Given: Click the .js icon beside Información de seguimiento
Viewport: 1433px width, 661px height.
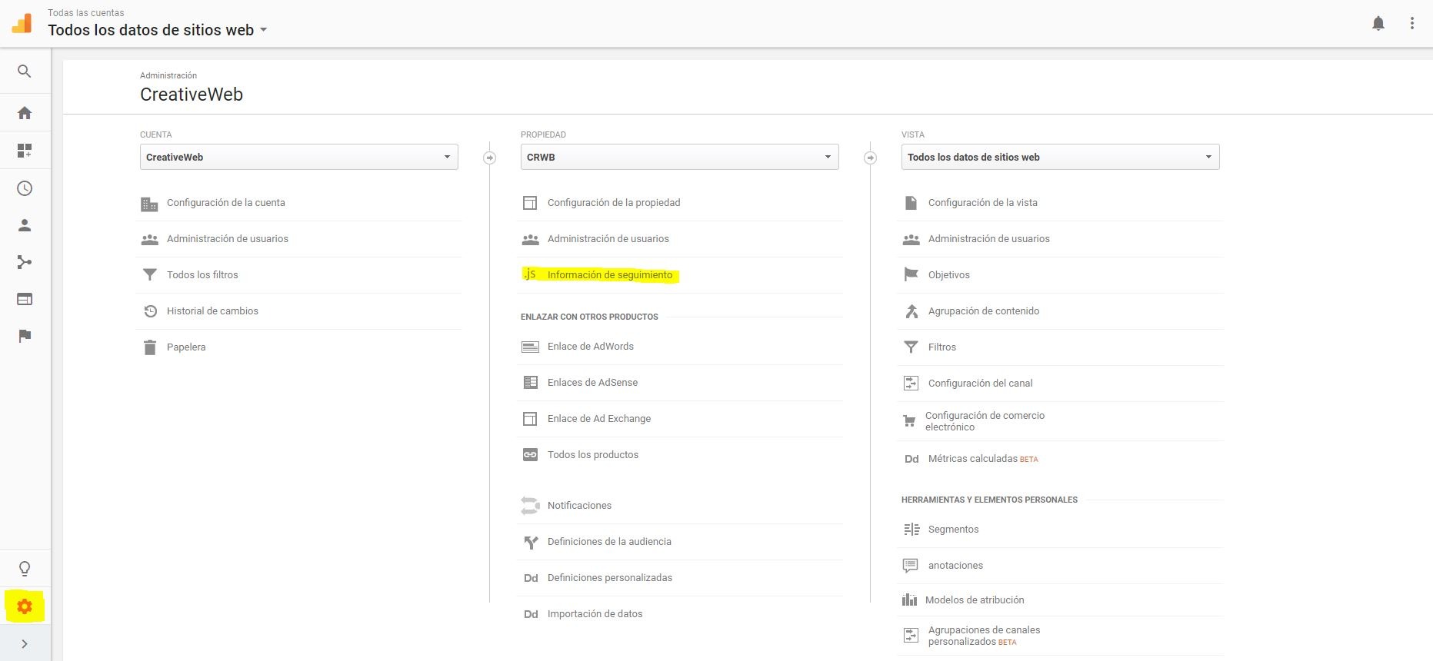Looking at the screenshot, I should [530, 274].
